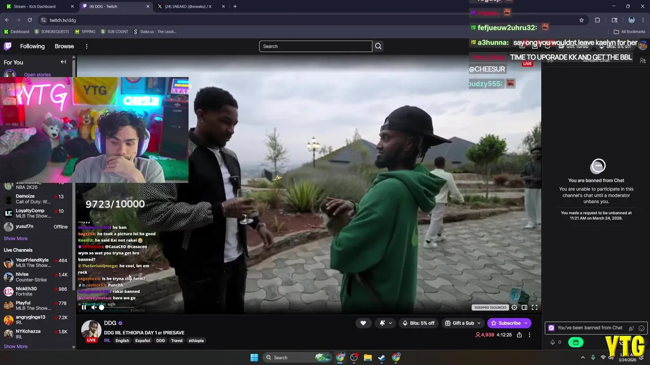Screen dimensions: 650x365
Task: Open TIPPING bookmark
Action: coord(85,31)
